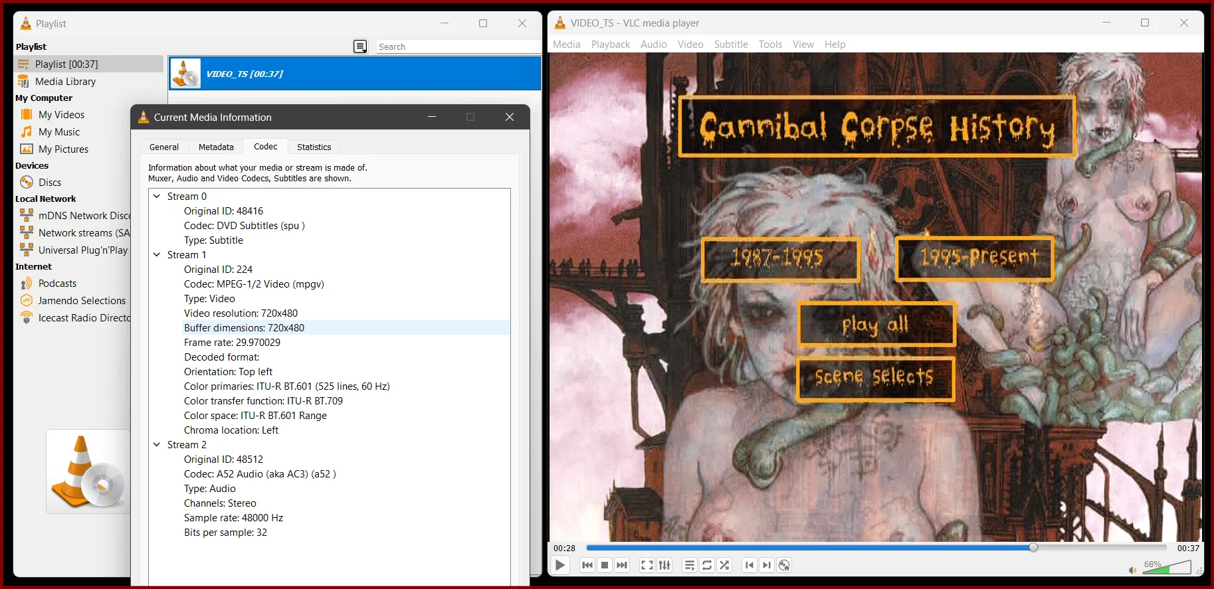Stop playback with the stop icon
This screenshot has height=589, width=1214.
[605, 565]
